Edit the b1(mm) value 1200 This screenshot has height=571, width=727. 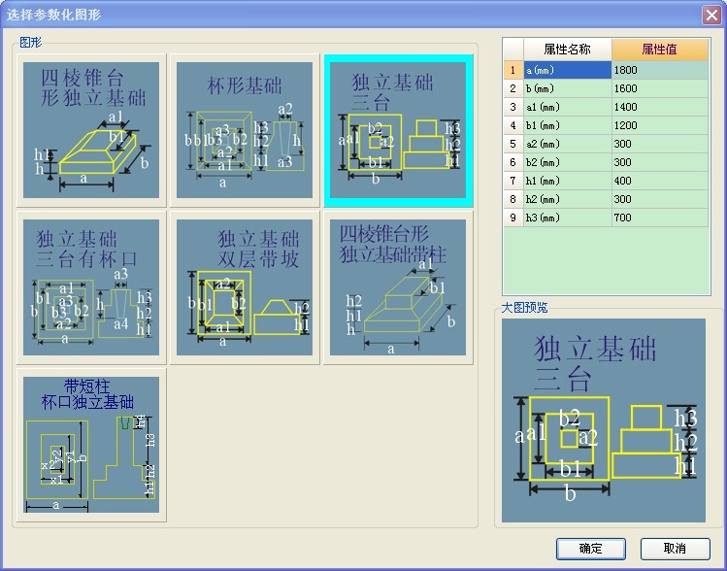coord(660,125)
